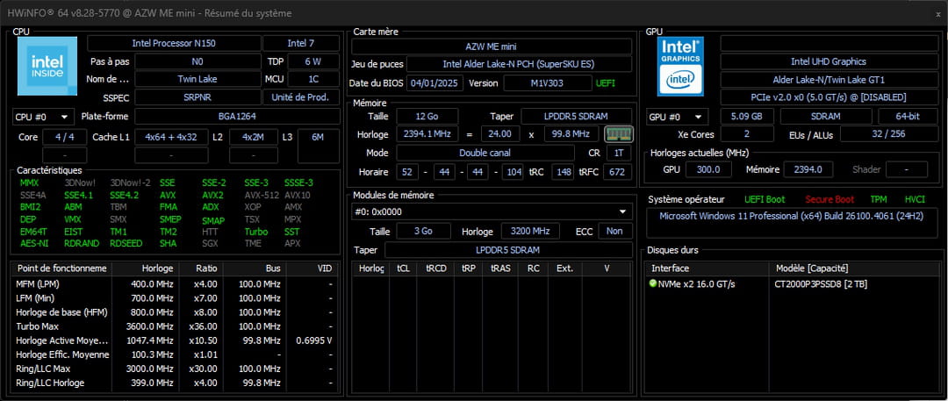Click the green HVCI label
Screen dimensions: 948x401
click(x=915, y=199)
